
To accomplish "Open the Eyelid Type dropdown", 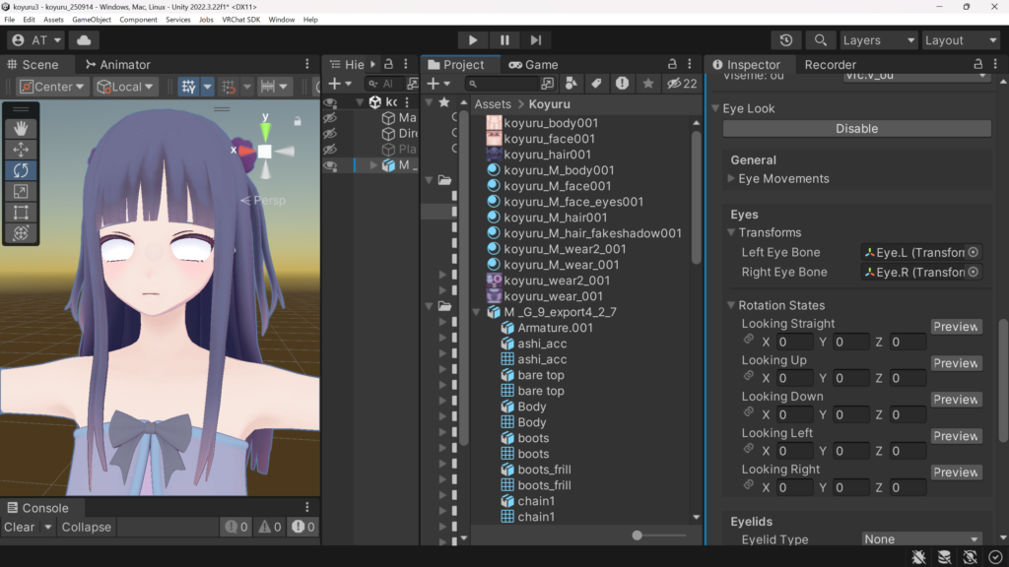I will (x=921, y=539).
